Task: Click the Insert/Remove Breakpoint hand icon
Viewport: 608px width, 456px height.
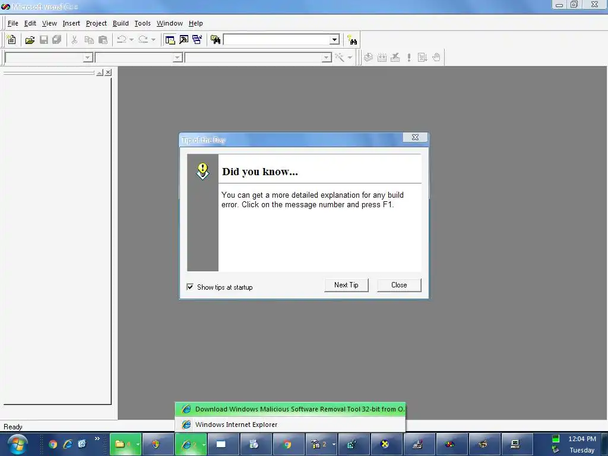Action: pyautogui.click(x=436, y=58)
